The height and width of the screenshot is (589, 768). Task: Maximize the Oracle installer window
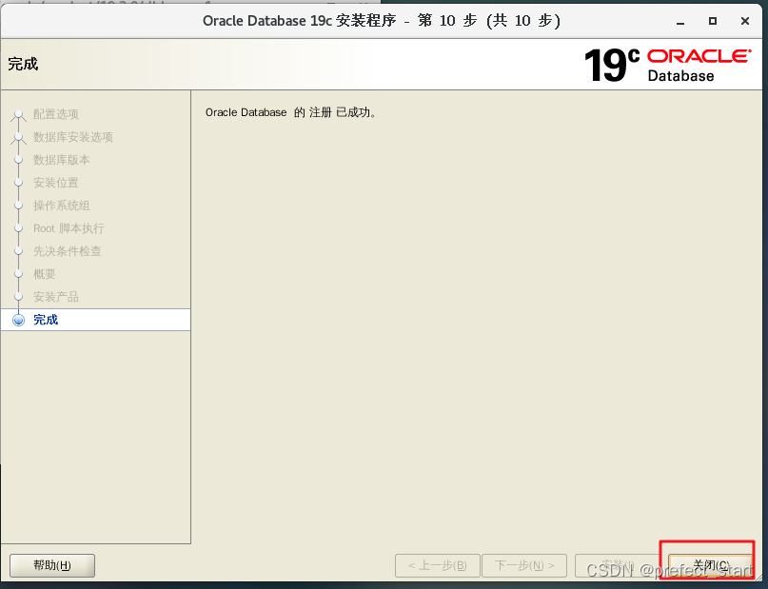coord(713,21)
